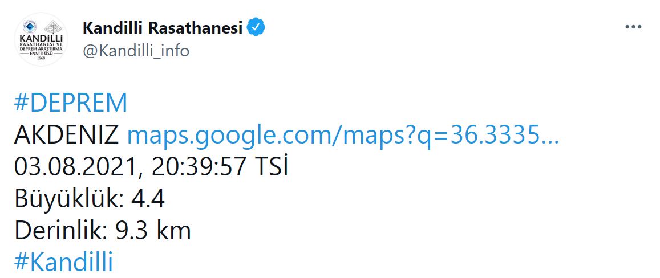Open the #DEPREM hashtag
This screenshot has width=660, height=278.
(70, 103)
